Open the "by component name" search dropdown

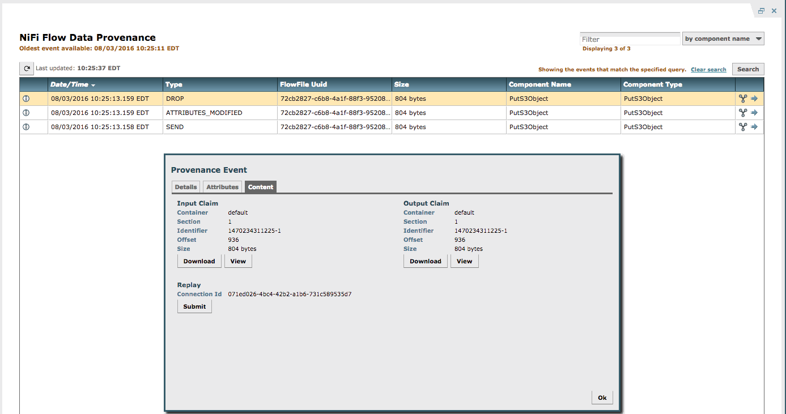pyautogui.click(x=723, y=38)
